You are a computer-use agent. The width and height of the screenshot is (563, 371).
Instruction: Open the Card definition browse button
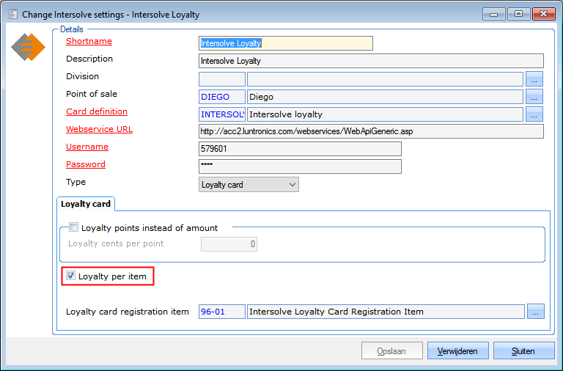534,114
